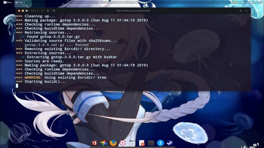Viewport: 264px width, 148px height.
Task: Launch Steam from the dock
Action: [x=170, y=143]
